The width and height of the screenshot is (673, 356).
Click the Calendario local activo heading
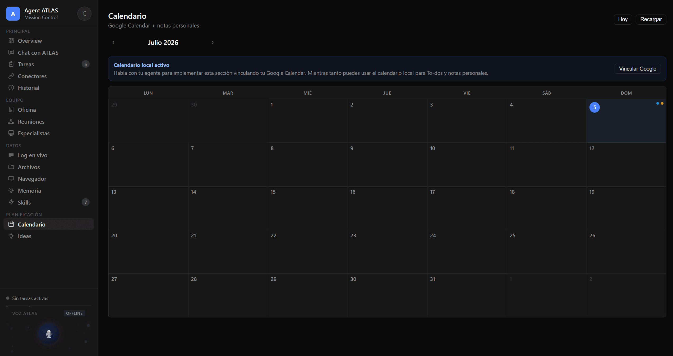tap(141, 65)
